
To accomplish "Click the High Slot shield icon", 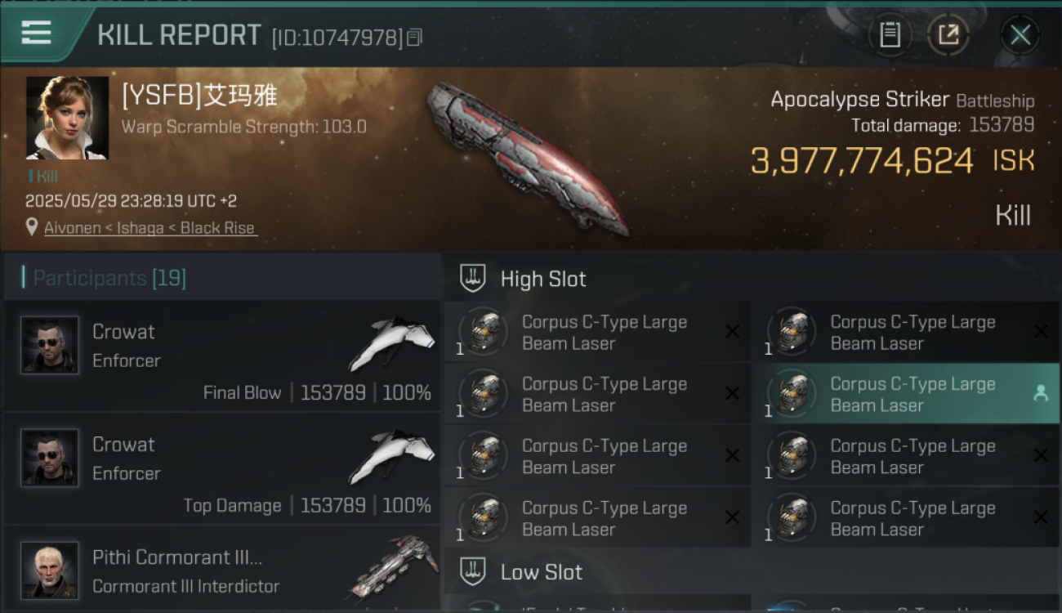I will 473,278.
